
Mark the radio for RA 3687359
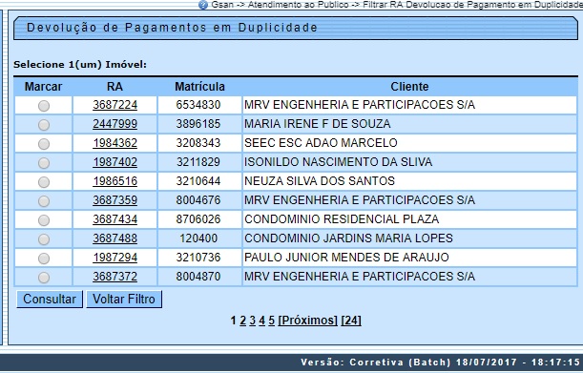click(x=44, y=201)
